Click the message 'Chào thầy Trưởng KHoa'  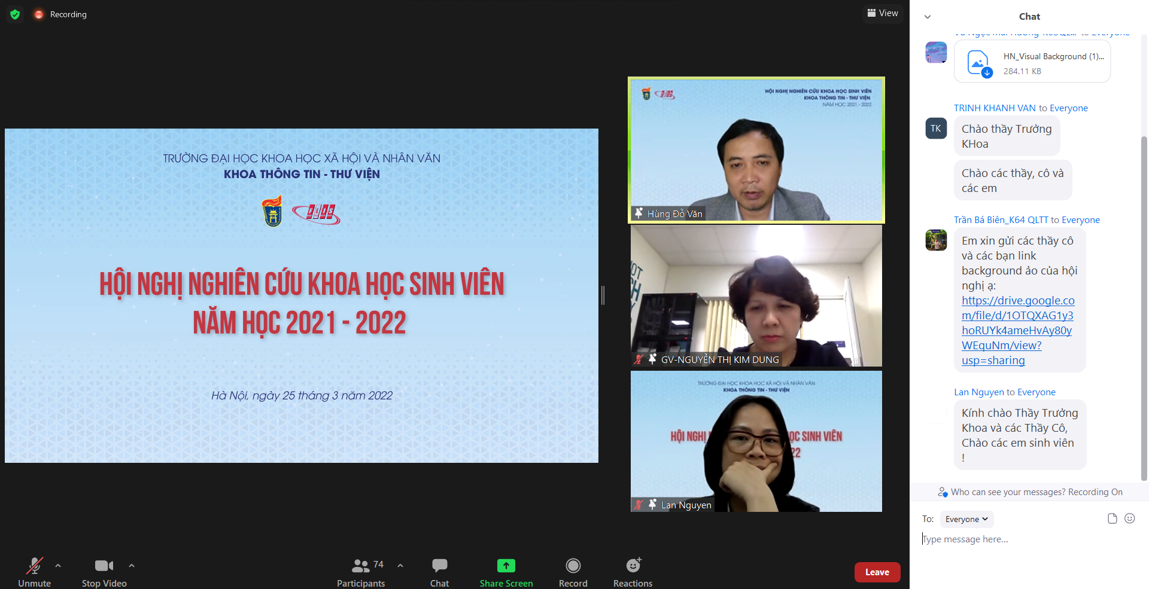click(x=1007, y=136)
